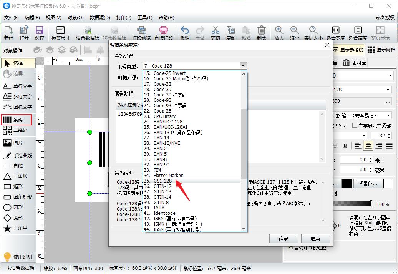Open the barcode text font dropdown
This screenshot has height=274, width=398.
[363, 136]
